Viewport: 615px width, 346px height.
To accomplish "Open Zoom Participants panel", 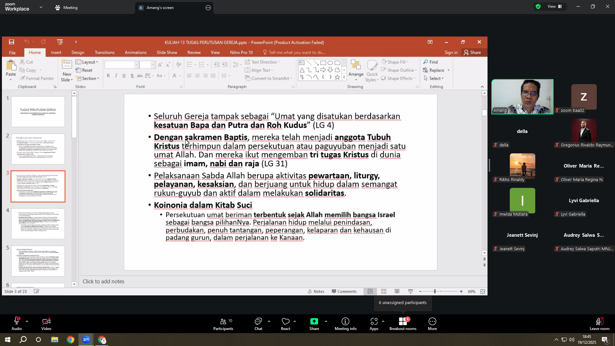I will pos(223,324).
